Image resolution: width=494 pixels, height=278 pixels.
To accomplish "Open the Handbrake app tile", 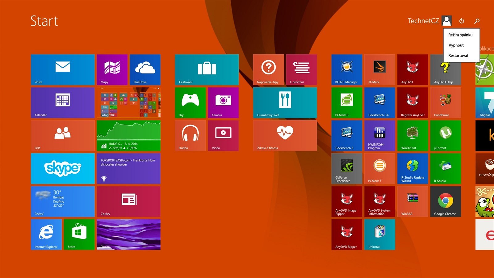I will 445,103.
